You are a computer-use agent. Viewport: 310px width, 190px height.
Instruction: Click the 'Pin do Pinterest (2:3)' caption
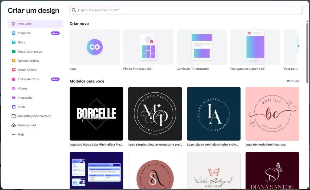point(138,69)
